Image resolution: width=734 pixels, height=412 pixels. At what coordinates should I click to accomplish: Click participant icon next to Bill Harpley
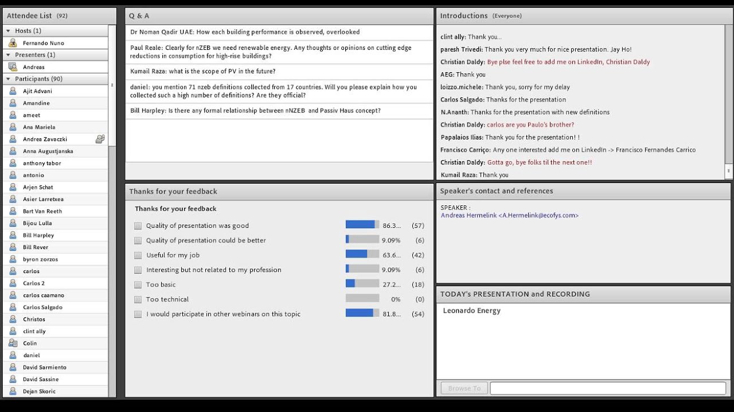pyautogui.click(x=13, y=235)
